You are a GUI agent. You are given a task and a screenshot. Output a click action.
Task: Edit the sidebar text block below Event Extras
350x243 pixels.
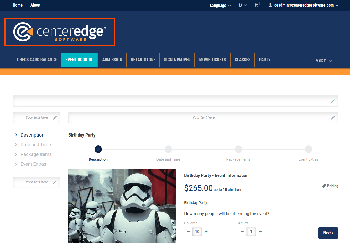[x=55, y=182]
